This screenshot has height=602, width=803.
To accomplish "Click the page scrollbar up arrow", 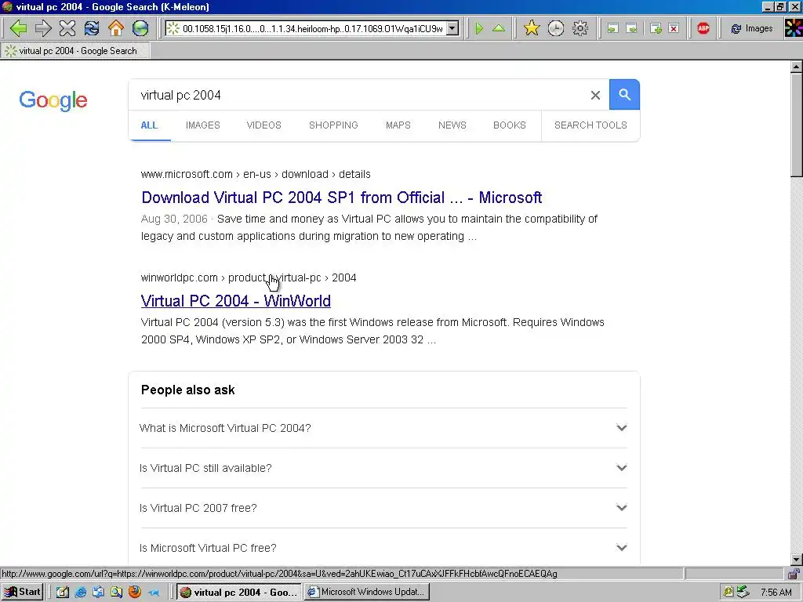I will (797, 67).
